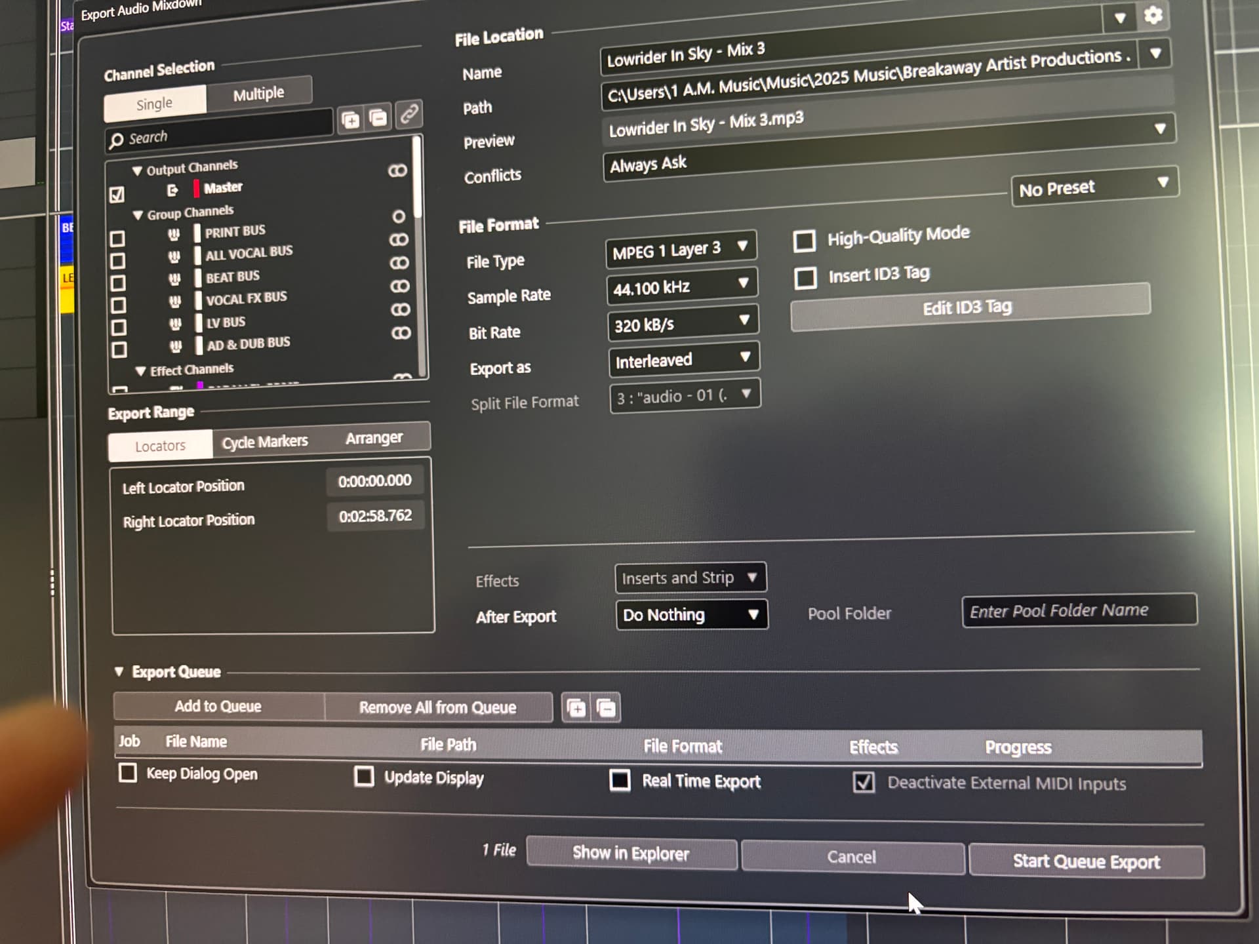Enable the High-Quality Mode checkbox
The height and width of the screenshot is (944, 1259).
[x=805, y=241]
